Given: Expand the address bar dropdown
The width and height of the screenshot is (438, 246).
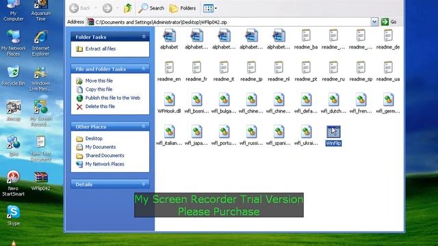Looking at the screenshot, I should (374, 22).
